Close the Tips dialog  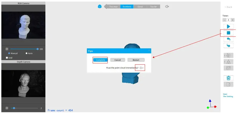[149, 50]
